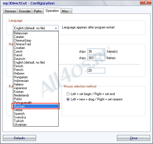The image size is (153, 144).
Task: Select English (default, no file) list item
Action: tap(36, 62)
